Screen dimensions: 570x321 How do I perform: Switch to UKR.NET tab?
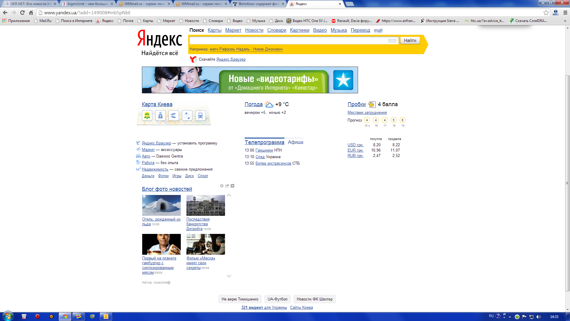click(30, 4)
